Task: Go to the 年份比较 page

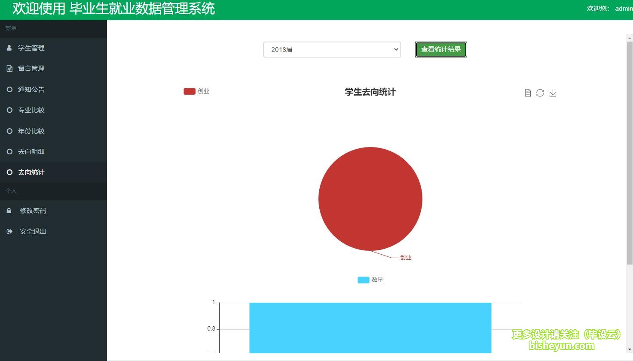Action: tap(31, 131)
